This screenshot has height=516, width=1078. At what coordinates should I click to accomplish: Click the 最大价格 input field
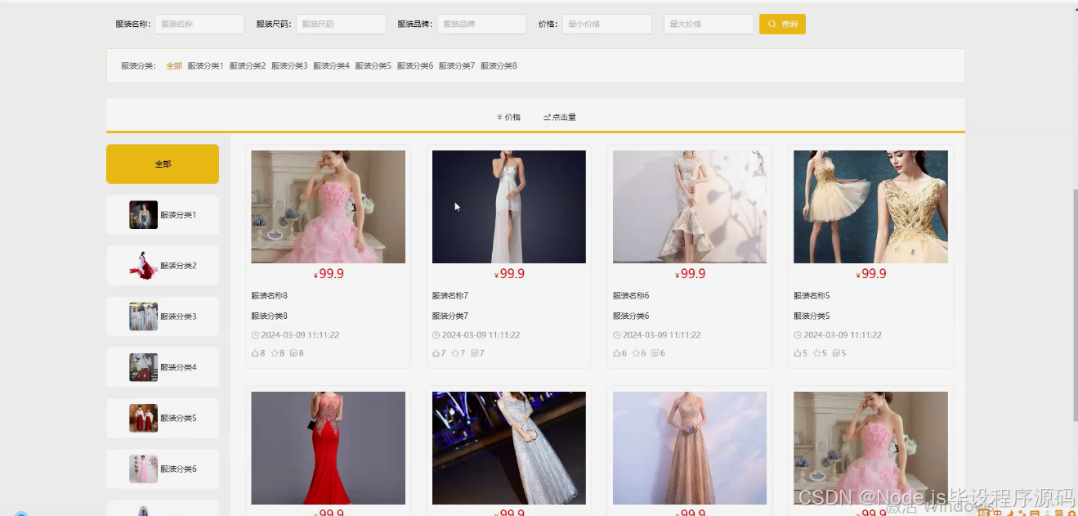[709, 25]
